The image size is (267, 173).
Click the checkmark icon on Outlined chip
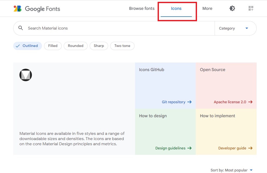(x=18, y=46)
